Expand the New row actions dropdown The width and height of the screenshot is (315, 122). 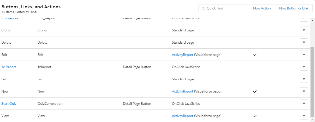tap(304, 91)
